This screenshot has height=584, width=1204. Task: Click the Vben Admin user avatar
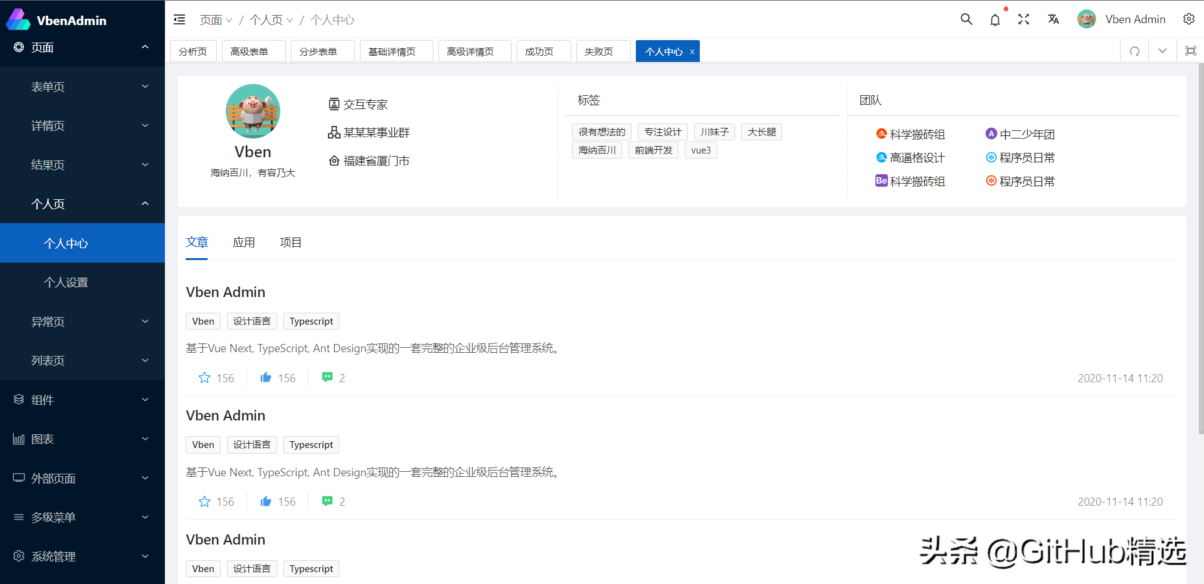(x=1086, y=19)
